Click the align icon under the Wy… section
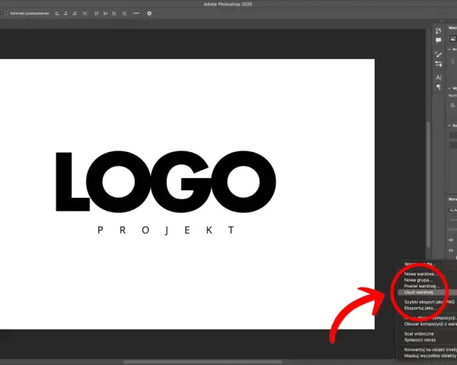The image size is (457, 365). pos(452,106)
